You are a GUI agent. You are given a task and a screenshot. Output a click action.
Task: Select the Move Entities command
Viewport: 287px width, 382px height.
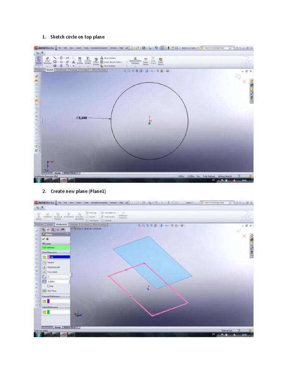point(108,66)
